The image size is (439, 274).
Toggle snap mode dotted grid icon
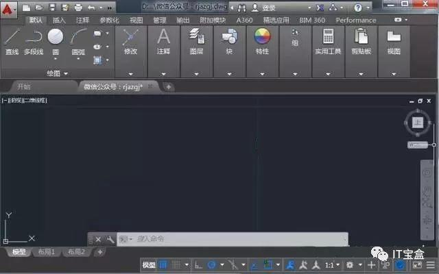pyautogui.click(x=176, y=264)
